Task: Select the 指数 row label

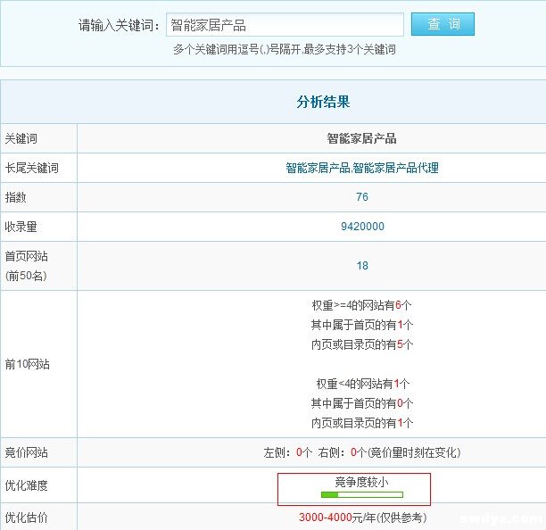Action: tap(16, 197)
